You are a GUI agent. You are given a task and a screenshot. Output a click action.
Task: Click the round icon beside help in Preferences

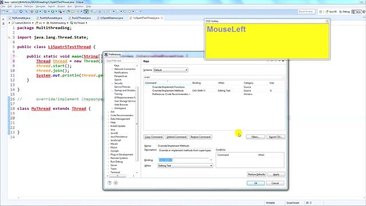pyautogui.click(x=116, y=183)
